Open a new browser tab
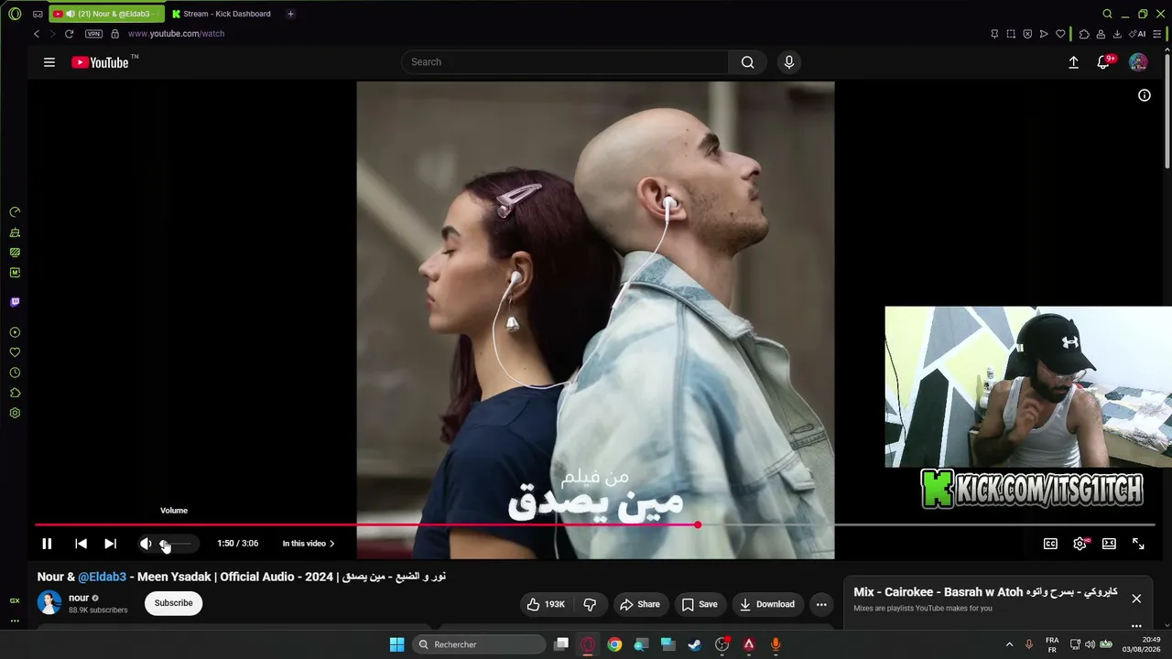This screenshot has width=1172, height=659. (290, 14)
